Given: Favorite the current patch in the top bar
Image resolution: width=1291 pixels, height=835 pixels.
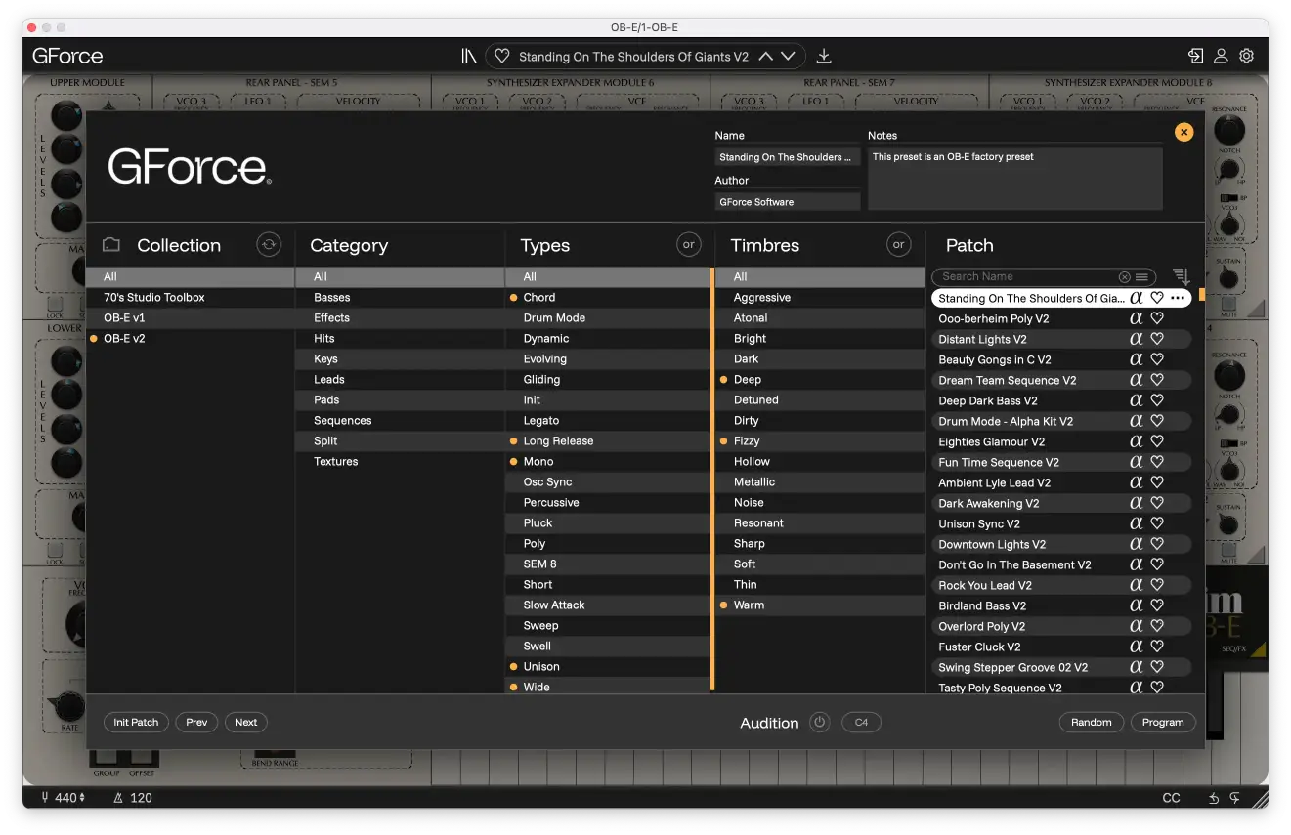Looking at the screenshot, I should 502,57.
